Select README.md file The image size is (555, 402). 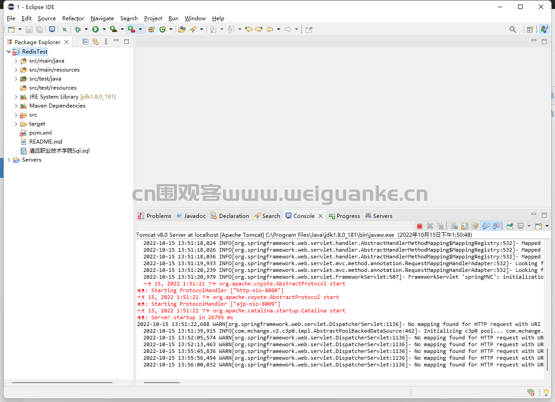[45, 142]
